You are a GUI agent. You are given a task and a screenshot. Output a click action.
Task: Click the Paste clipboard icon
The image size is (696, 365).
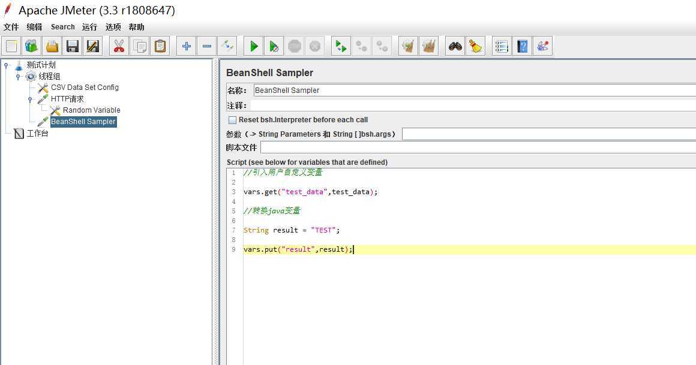(x=160, y=46)
